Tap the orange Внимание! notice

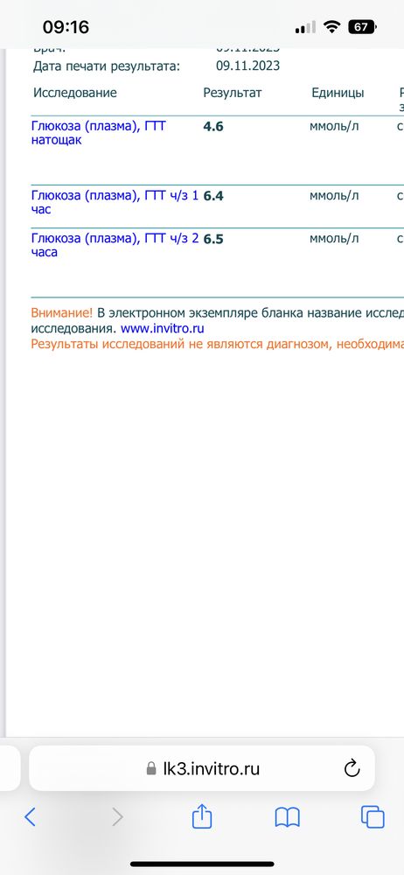click(x=62, y=312)
